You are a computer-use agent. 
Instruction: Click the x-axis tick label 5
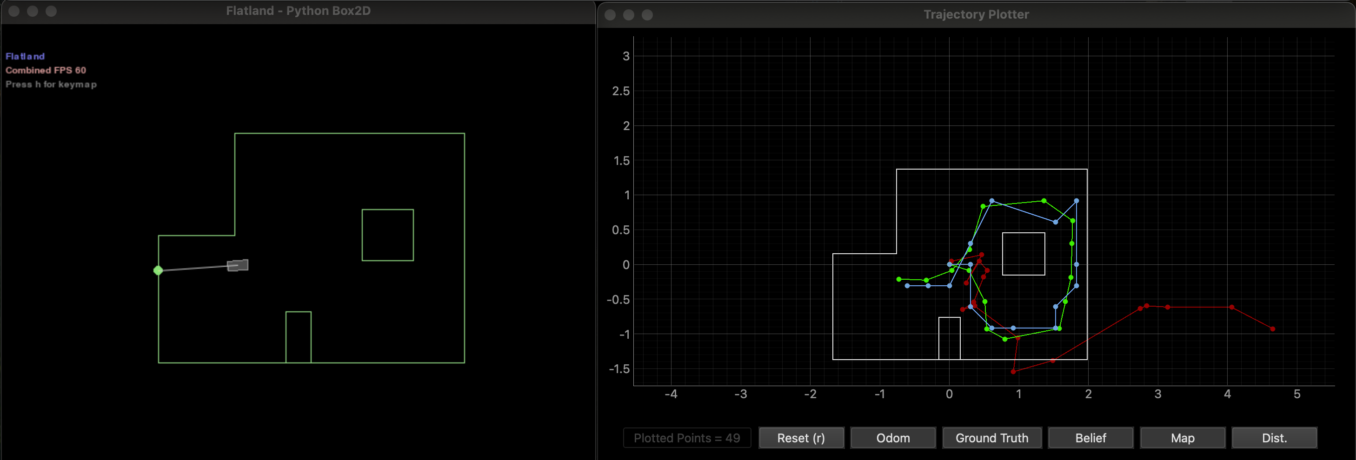[1297, 394]
